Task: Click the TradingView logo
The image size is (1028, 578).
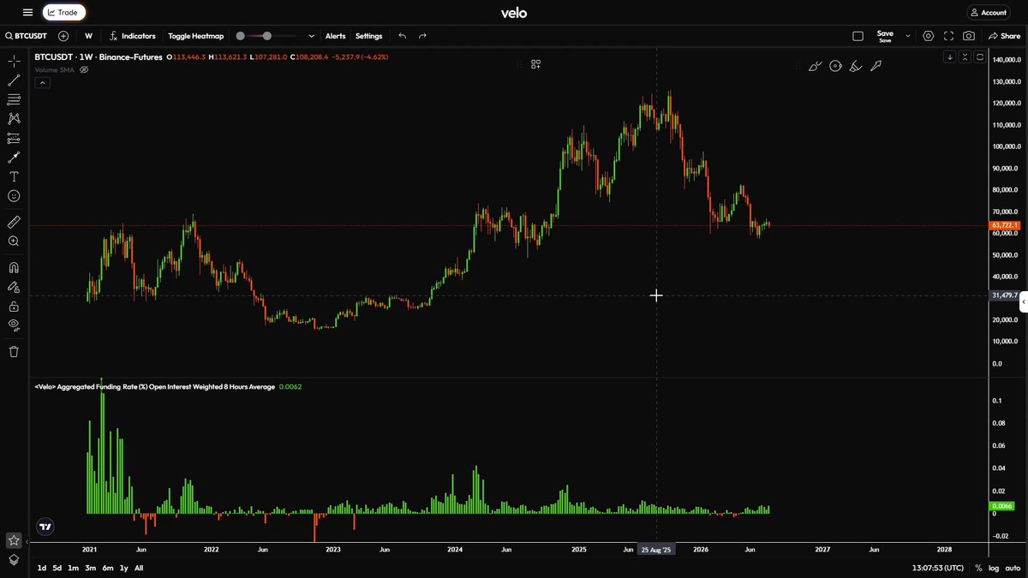Action: (x=45, y=527)
